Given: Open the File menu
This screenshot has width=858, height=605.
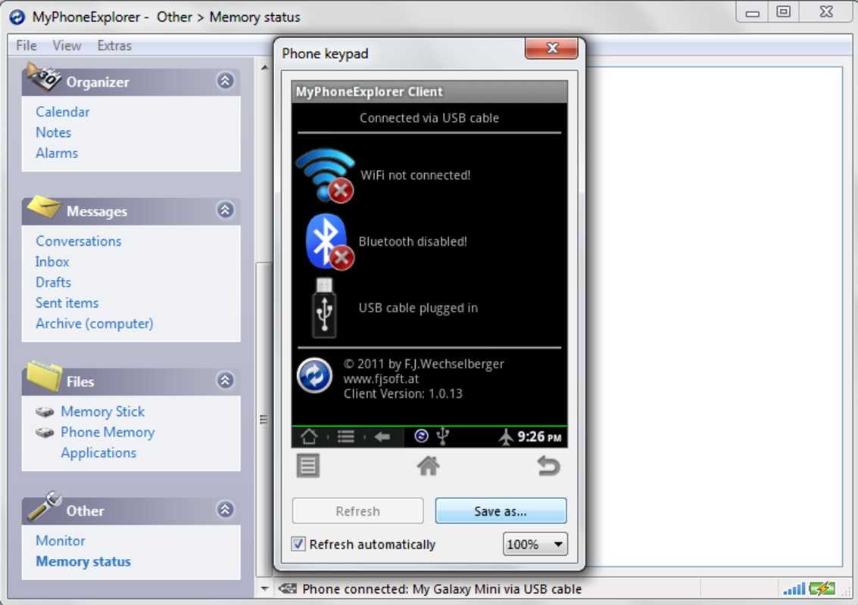Looking at the screenshot, I should click(27, 45).
